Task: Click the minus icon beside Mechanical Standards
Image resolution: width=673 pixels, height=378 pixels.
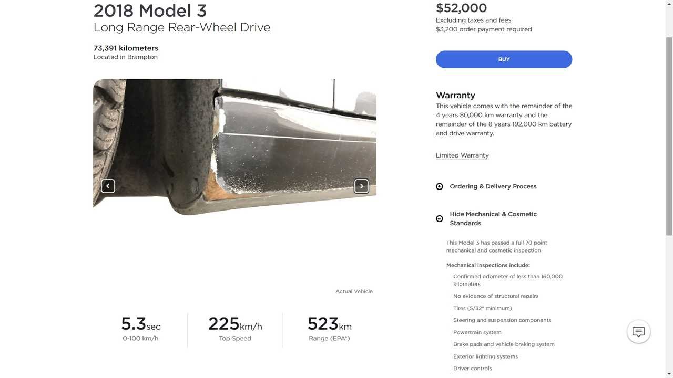Action: (440, 218)
